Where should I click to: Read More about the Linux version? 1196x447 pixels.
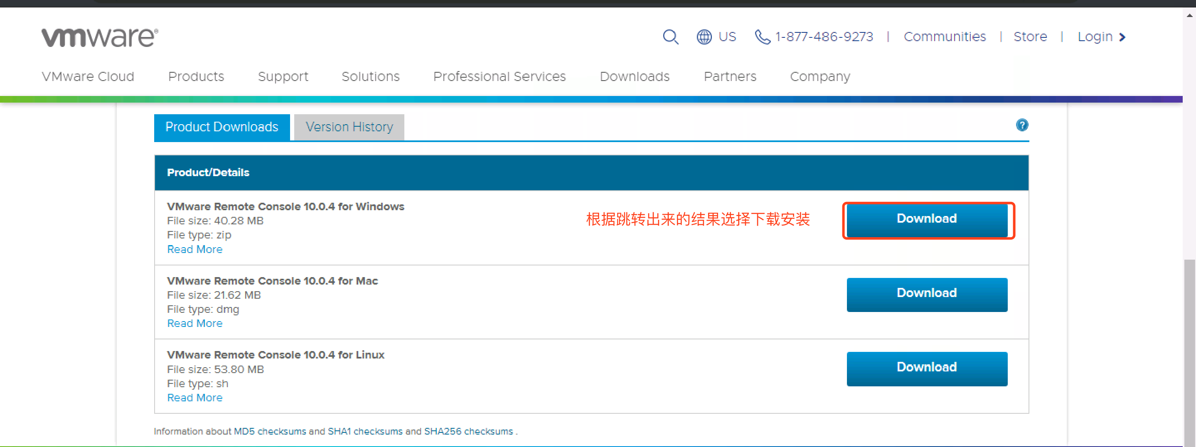[x=194, y=397]
